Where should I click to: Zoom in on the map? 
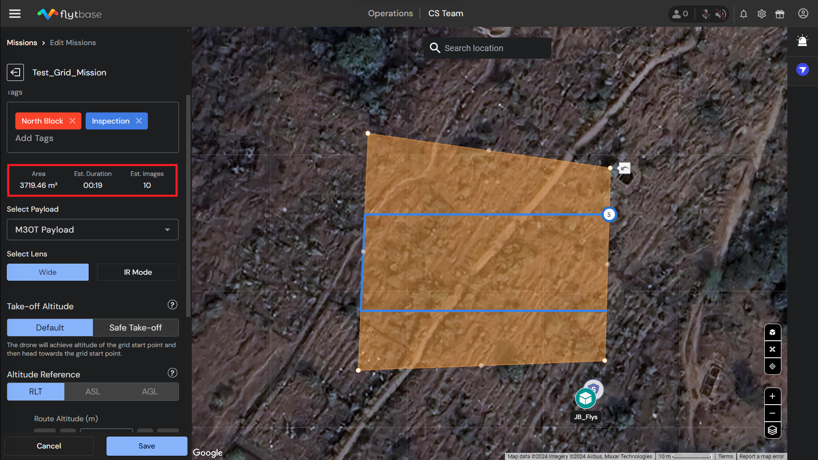click(772, 396)
